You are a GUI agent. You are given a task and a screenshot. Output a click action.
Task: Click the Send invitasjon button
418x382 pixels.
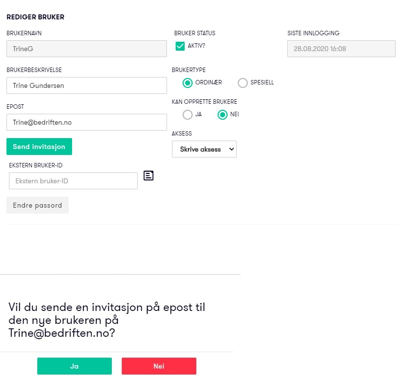click(x=39, y=147)
